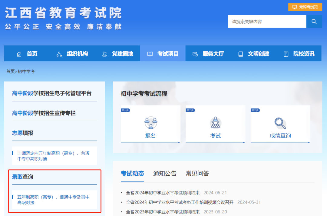Click the search magnifier button
This screenshot has width=327, height=216.
(x=314, y=21)
